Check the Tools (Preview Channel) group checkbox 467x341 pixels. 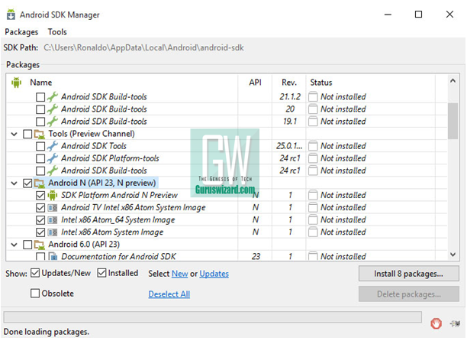pyautogui.click(x=27, y=134)
